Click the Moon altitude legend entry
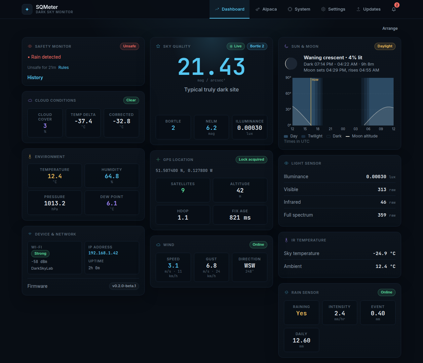Screen dimensions: 423x363 [x=362, y=136]
